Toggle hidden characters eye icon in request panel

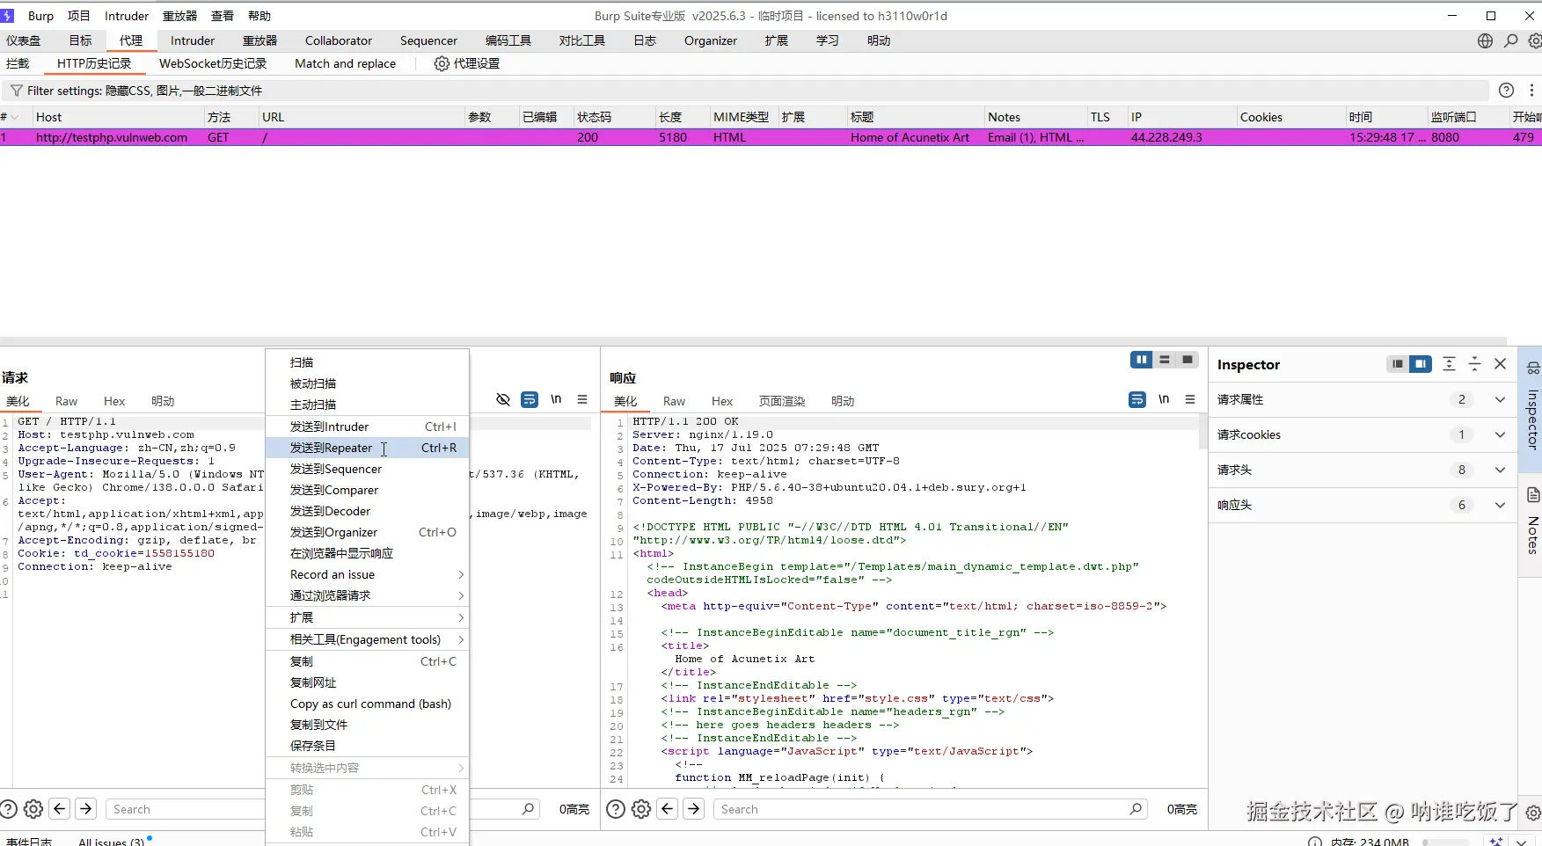tap(503, 399)
